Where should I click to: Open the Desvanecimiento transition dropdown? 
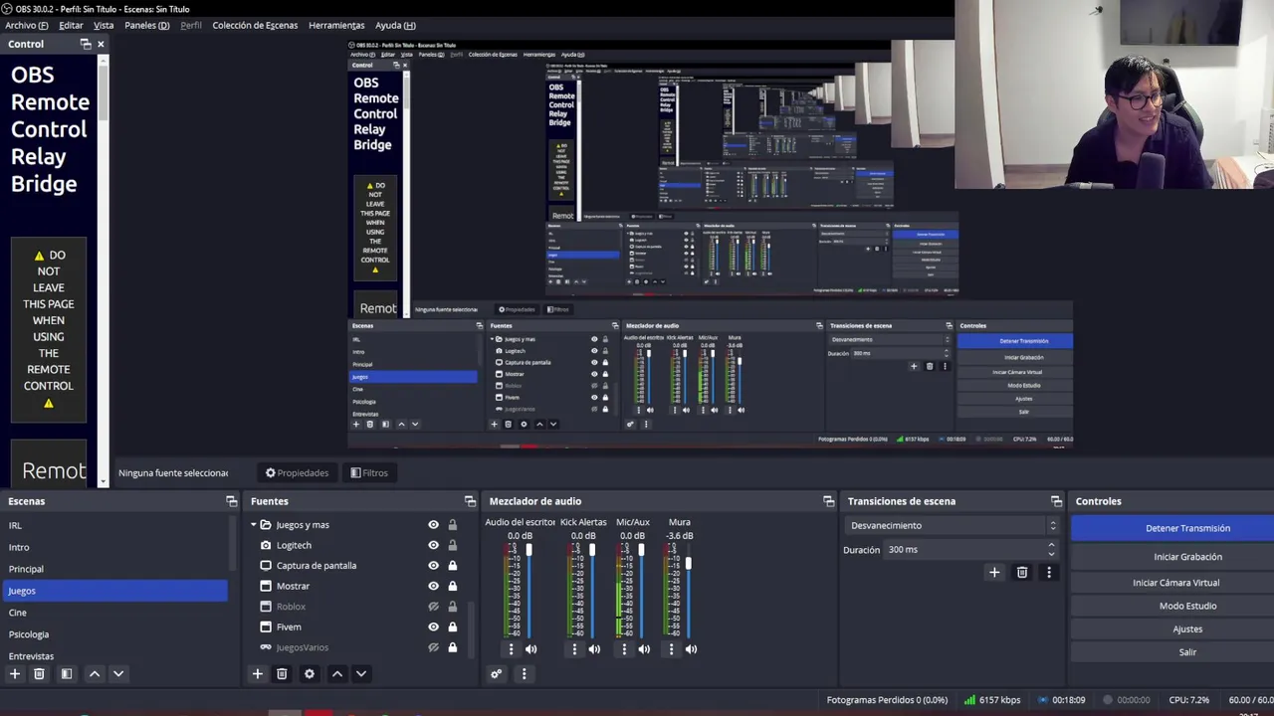click(954, 525)
